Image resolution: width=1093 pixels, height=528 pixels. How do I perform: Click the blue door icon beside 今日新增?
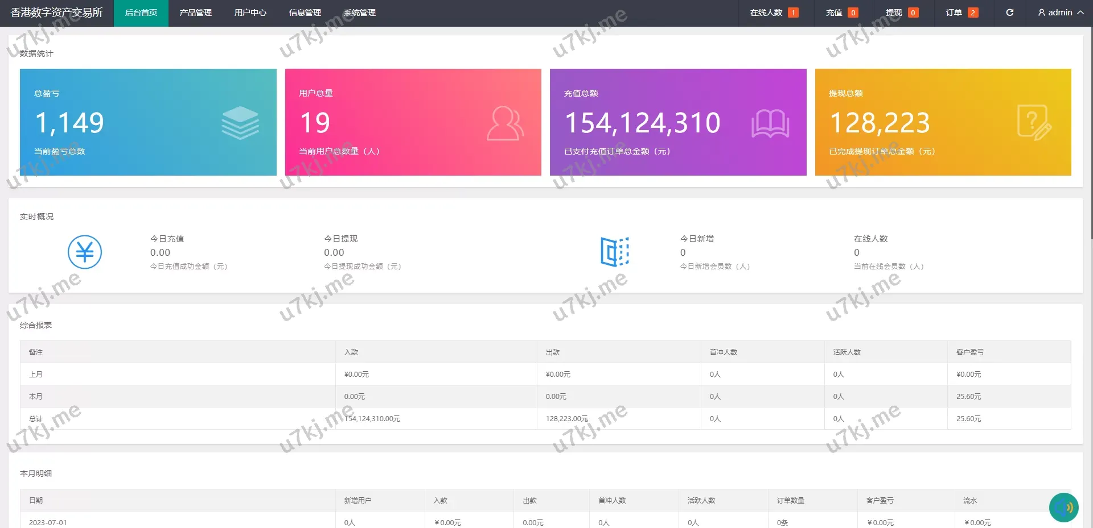(615, 252)
